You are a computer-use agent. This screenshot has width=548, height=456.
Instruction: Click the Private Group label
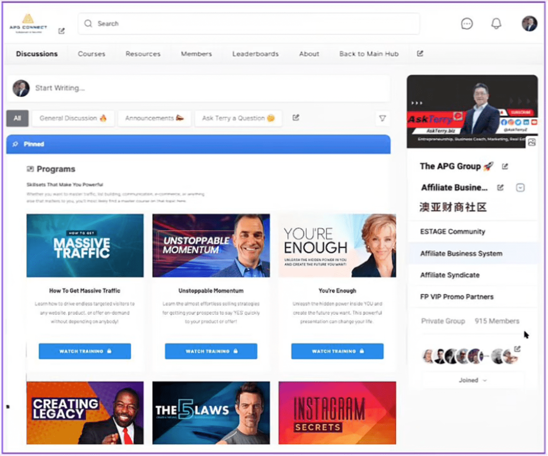point(443,321)
